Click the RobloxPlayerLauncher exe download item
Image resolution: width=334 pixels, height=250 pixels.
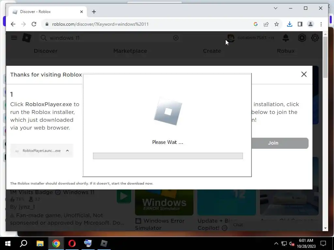tap(41, 151)
